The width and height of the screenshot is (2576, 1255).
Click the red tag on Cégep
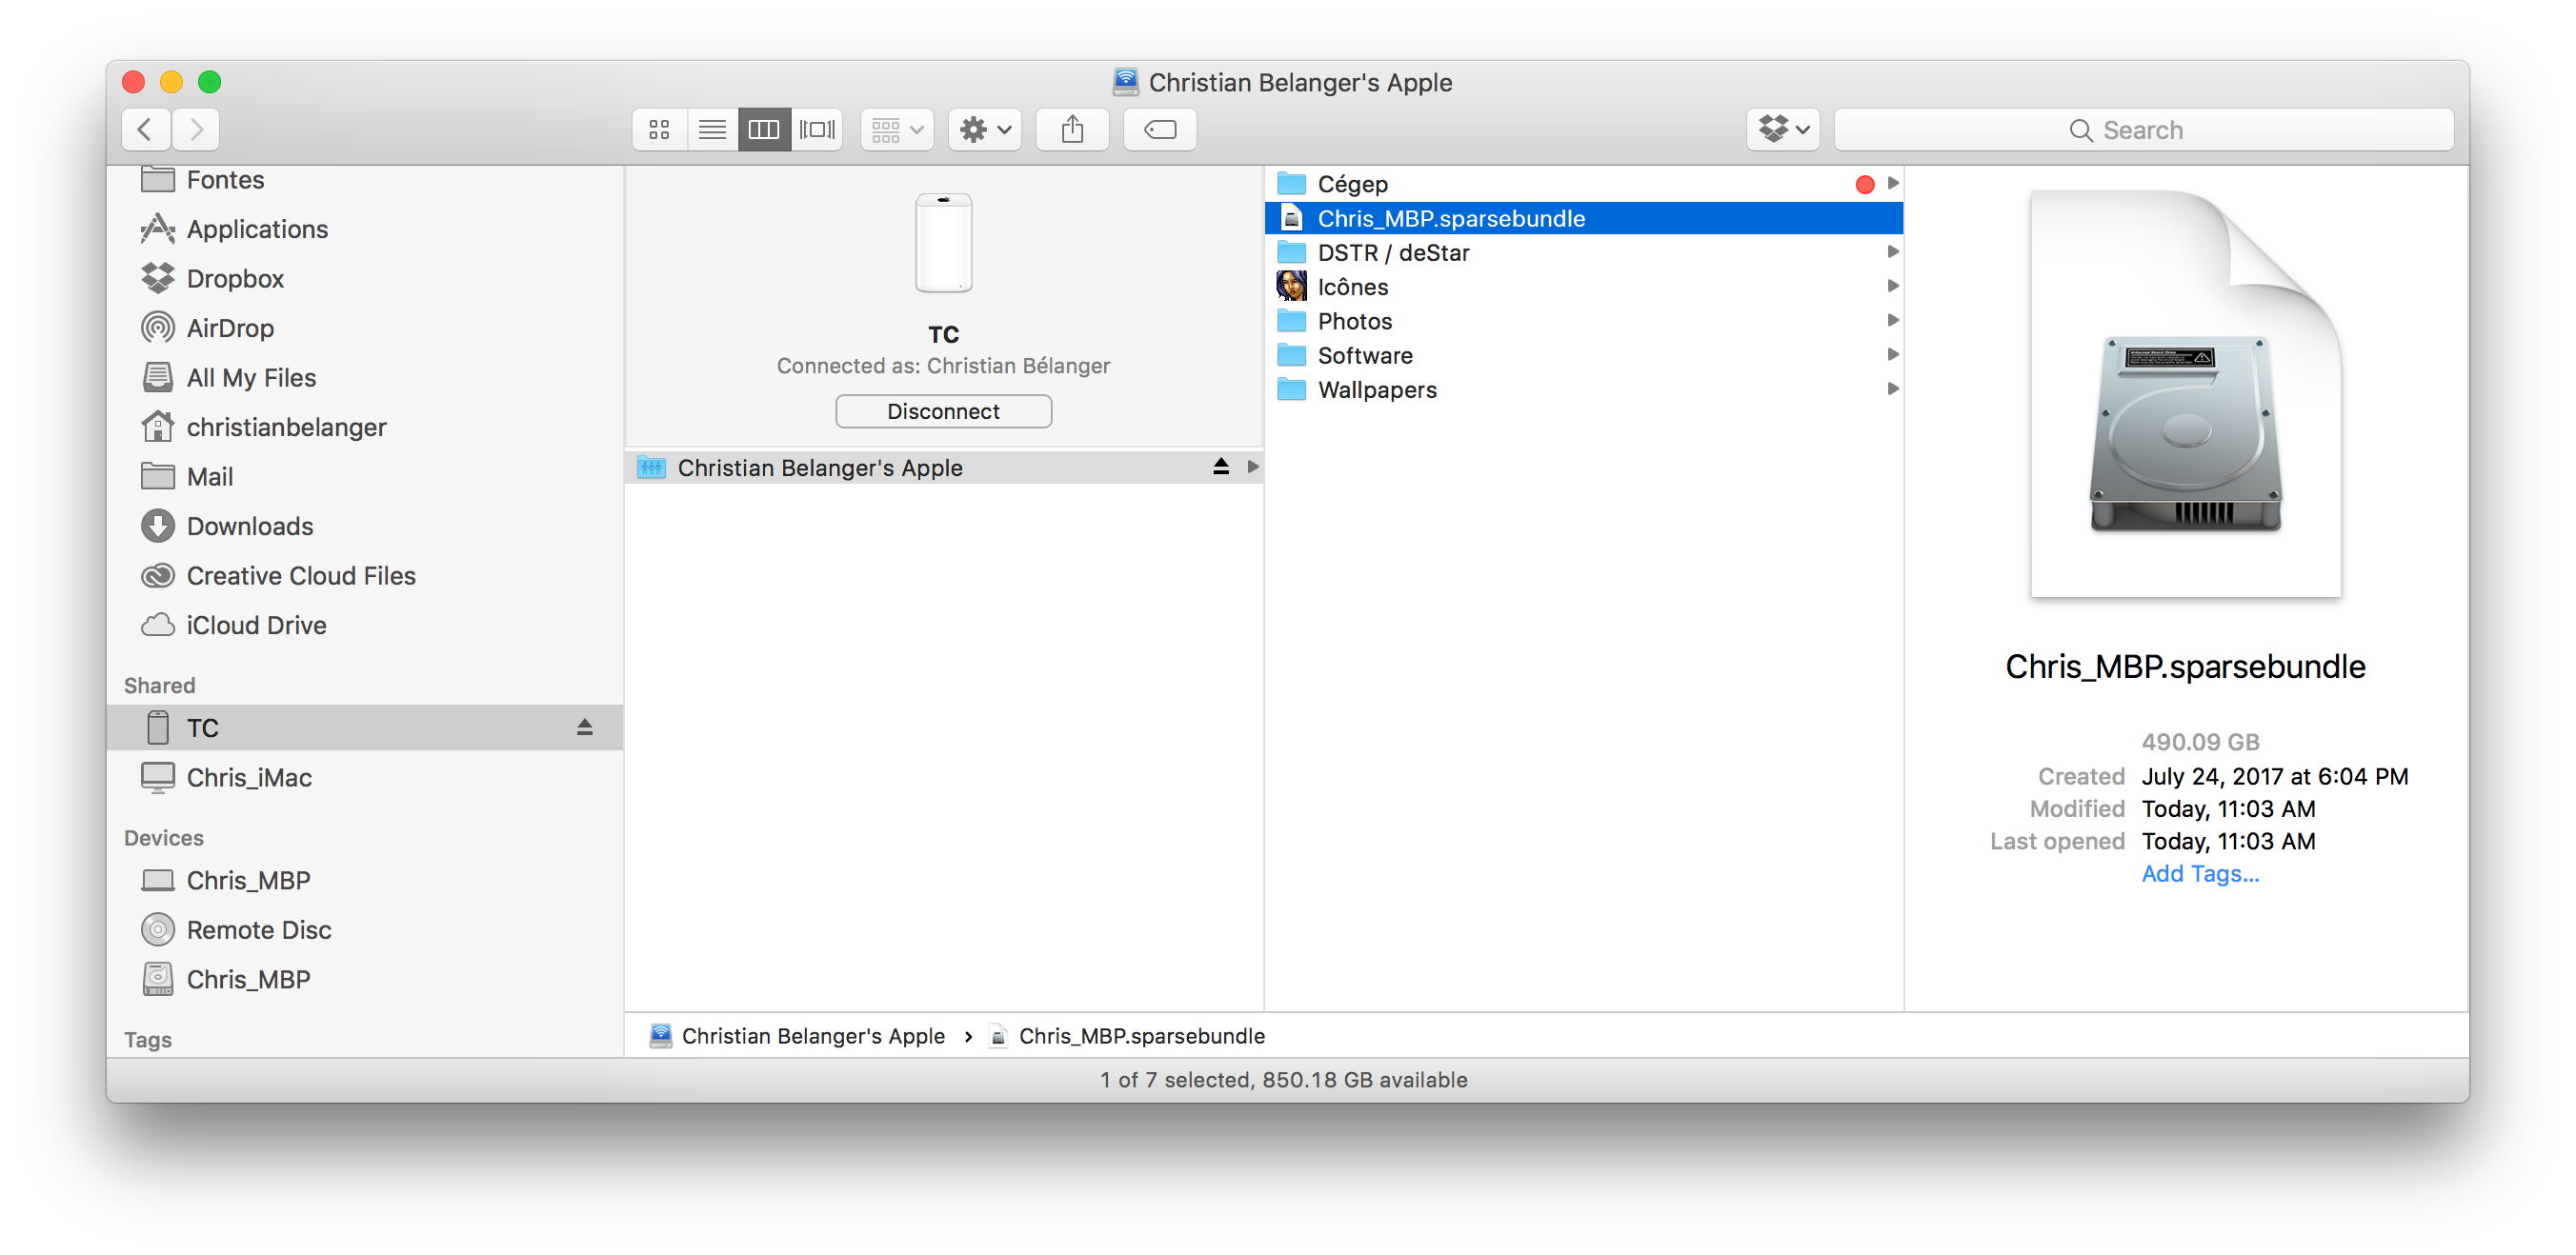pyautogui.click(x=1864, y=184)
